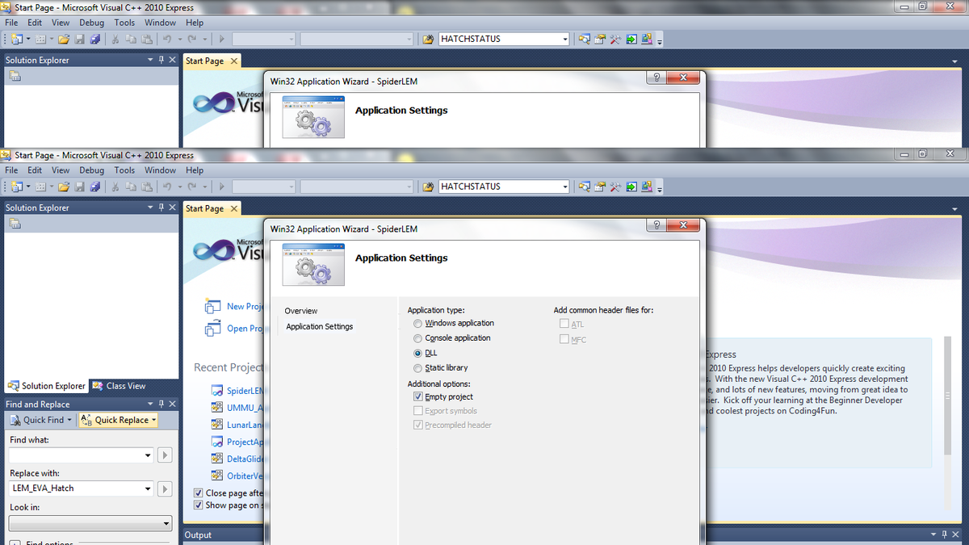
Task: Toggle Empty project checkbox
Action: [x=417, y=396]
